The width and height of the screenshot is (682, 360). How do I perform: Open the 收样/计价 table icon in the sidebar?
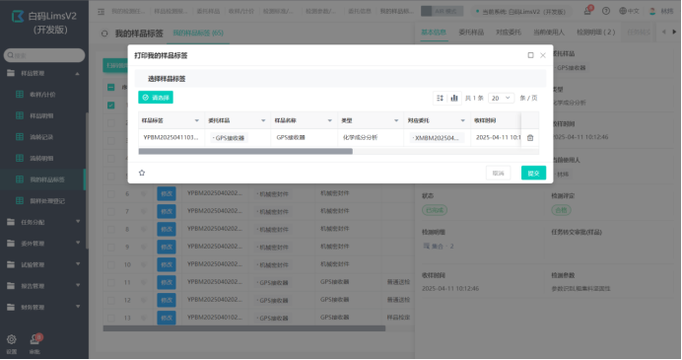20,95
